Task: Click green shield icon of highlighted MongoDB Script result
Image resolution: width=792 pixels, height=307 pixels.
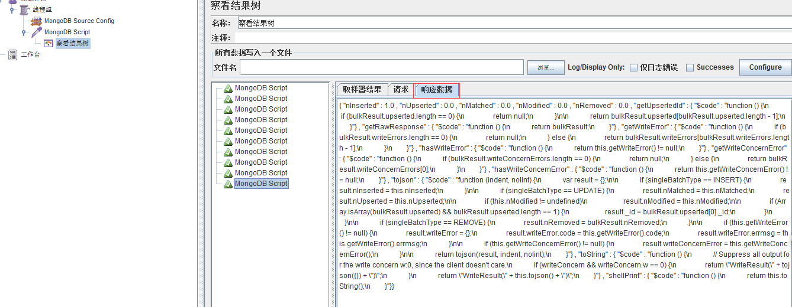Action: [228, 184]
